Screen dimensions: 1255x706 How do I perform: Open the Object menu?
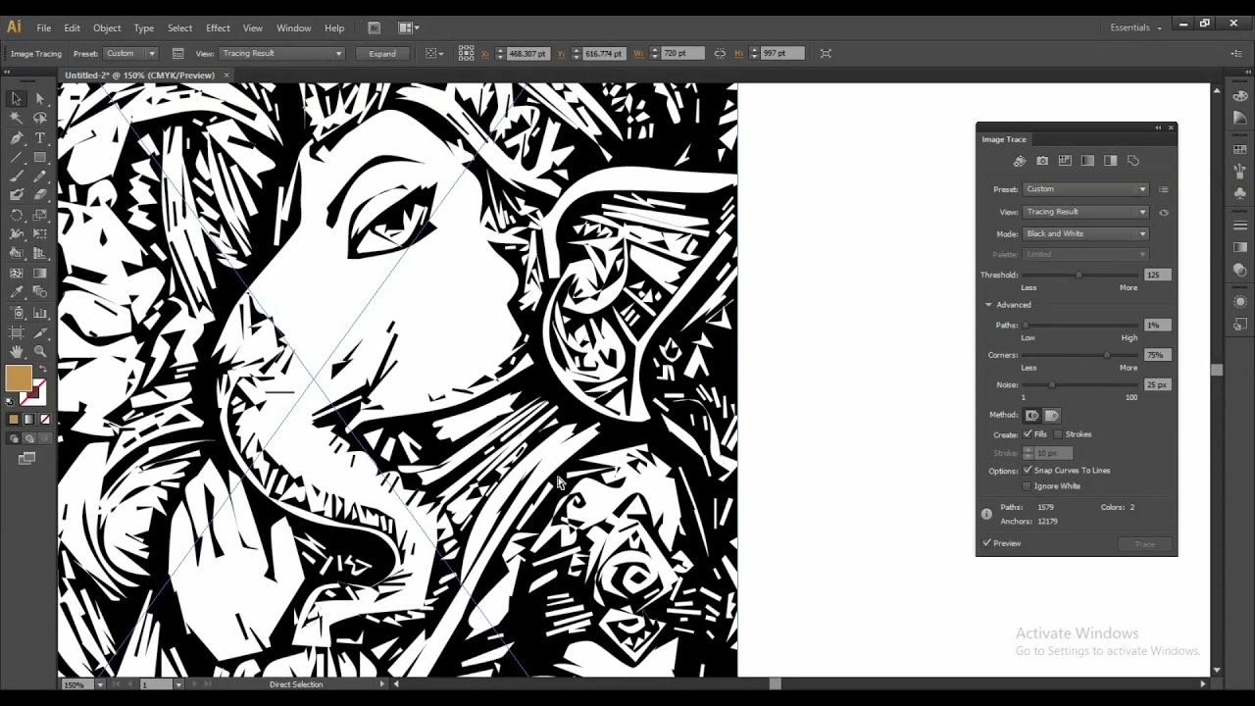[x=107, y=28]
